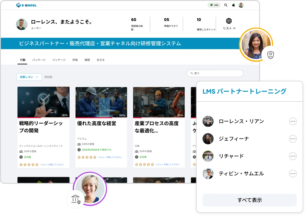This screenshot has width=306, height=216.
Task: Open the options menu beside ローレンス・リアン
Action: (293, 121)
